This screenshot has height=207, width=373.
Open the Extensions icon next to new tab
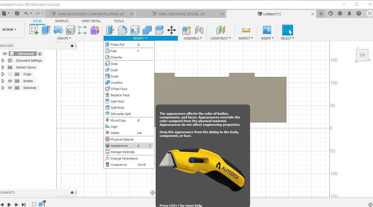click(331, 13)
